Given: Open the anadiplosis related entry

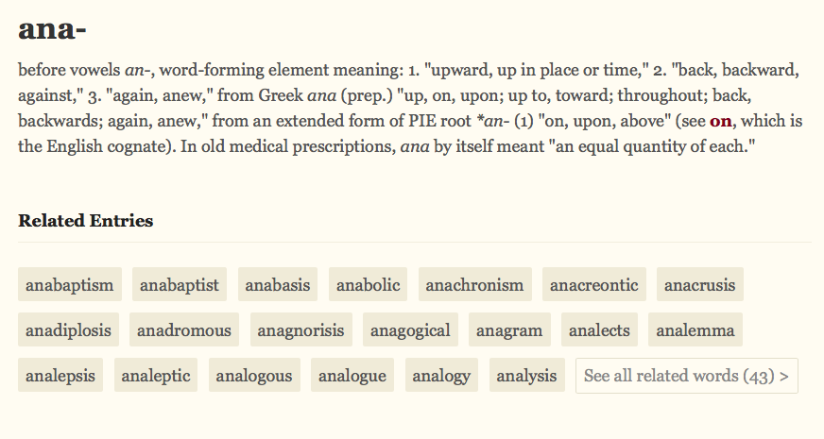Looking at the screenshot, I should (69, 330).
